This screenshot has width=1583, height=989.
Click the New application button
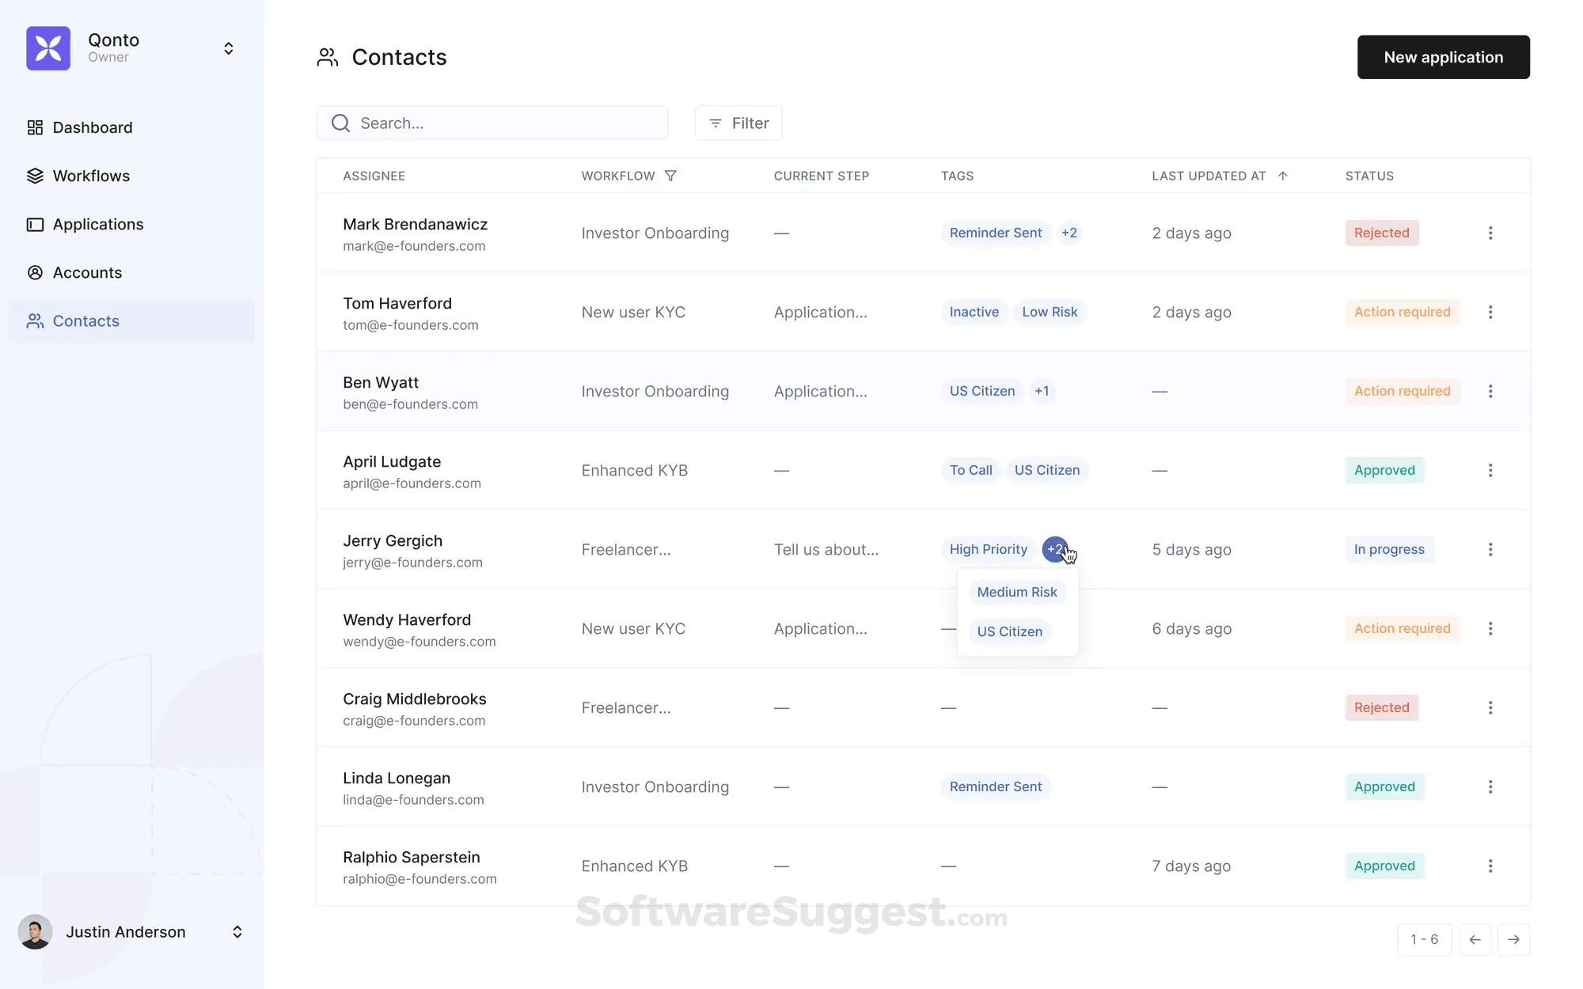coord(1443,56)
